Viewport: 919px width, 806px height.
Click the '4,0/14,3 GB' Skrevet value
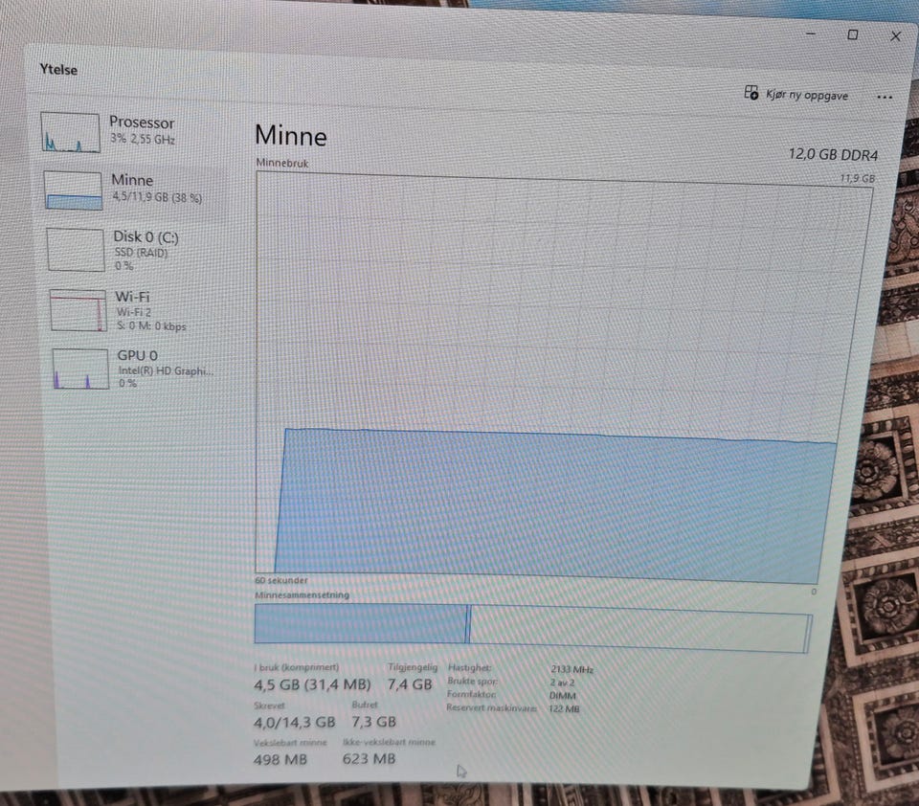[294, 722]
